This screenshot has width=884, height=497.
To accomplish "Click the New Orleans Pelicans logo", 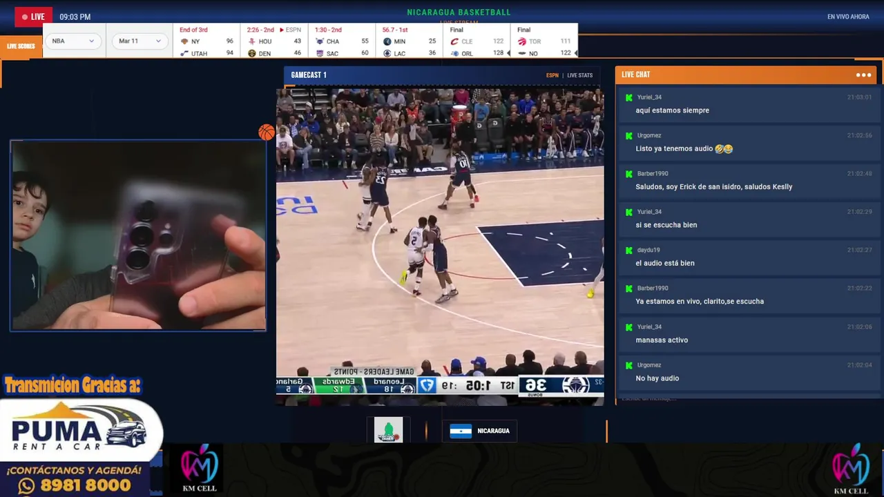I will pyautogui.click(x=522, y=53).
